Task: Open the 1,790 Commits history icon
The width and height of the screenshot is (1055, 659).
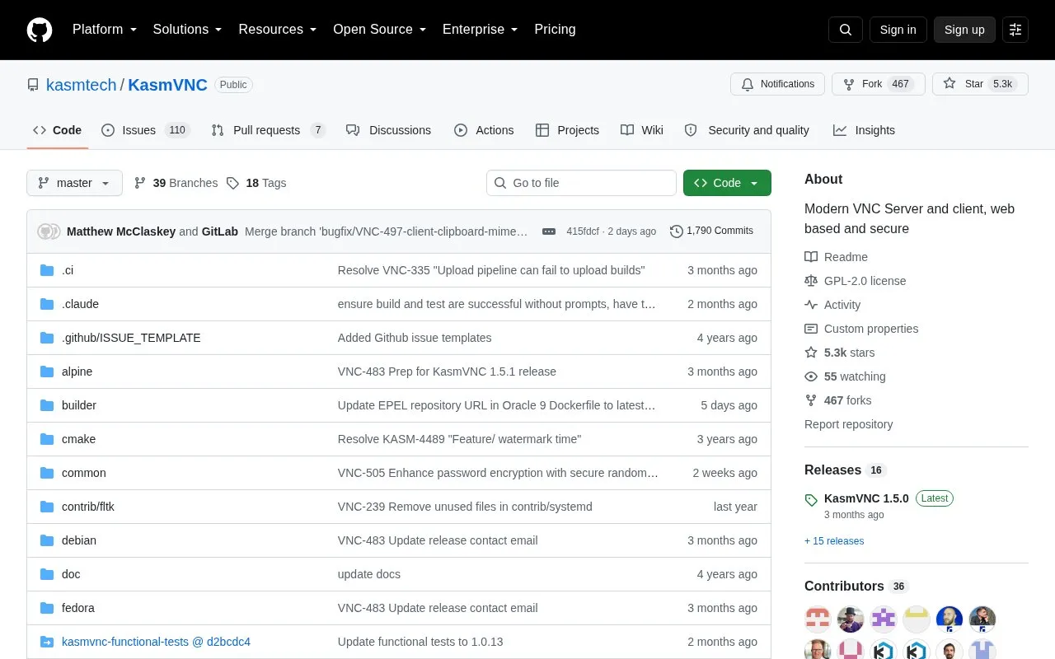Action: point(677,231)
